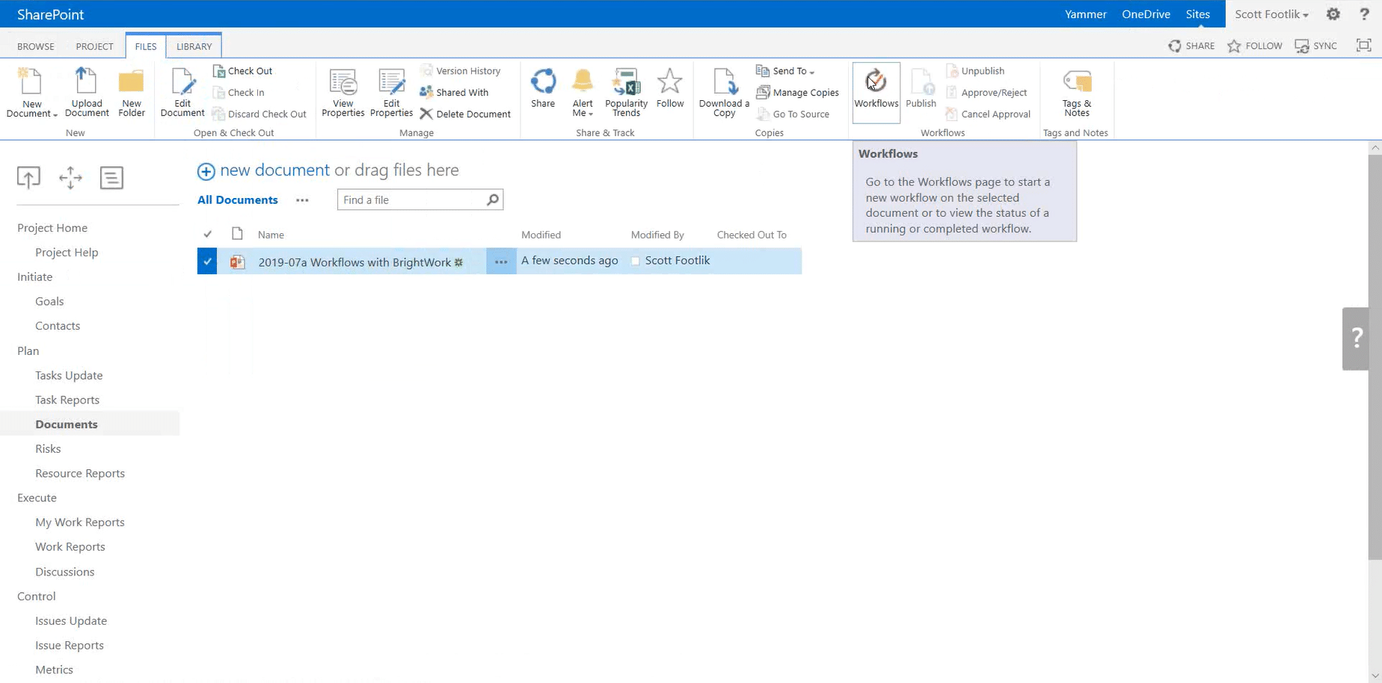Expand the New Document dropdown
This screenshot has width=1382, height=683.
[x=32, y=108]
